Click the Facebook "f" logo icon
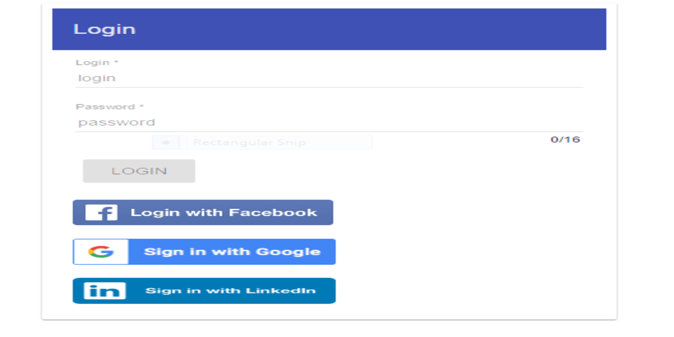 [101, 212]
